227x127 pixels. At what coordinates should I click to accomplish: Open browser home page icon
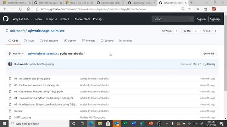28,9
